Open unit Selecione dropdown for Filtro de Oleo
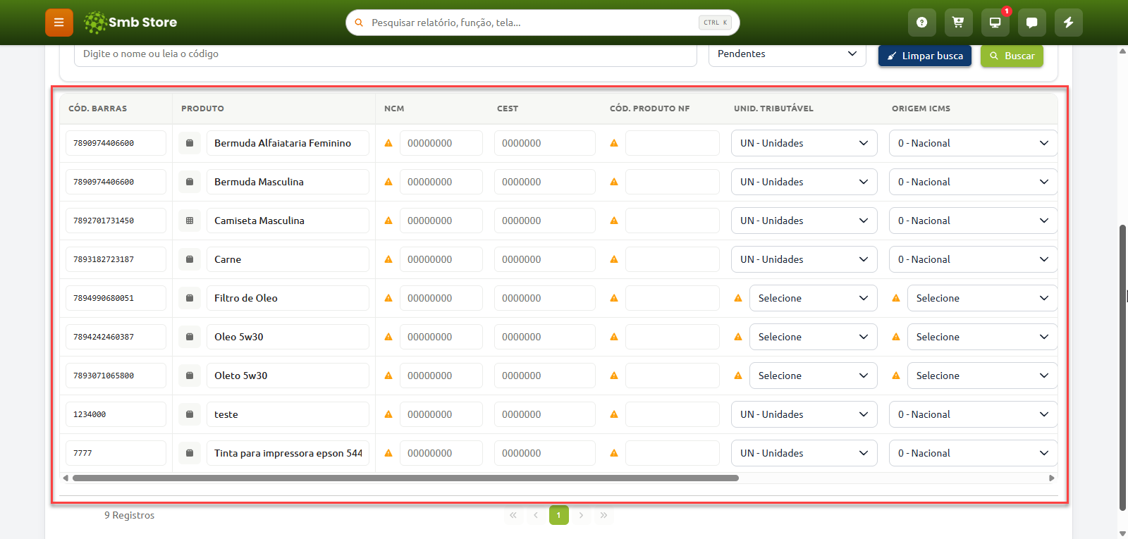Image resolution: width=1128 pixels, height=539 pixels. click(813, 298)
